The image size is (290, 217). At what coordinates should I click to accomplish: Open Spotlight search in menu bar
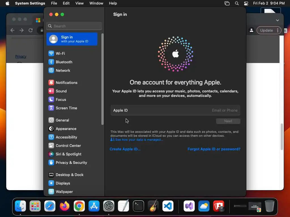(237, 3)
